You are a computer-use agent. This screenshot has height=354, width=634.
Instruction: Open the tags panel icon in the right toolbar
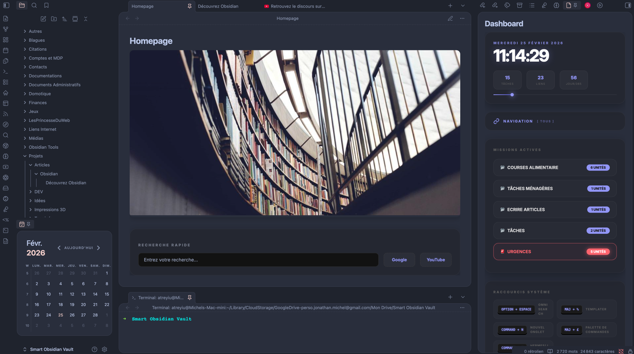507,5
